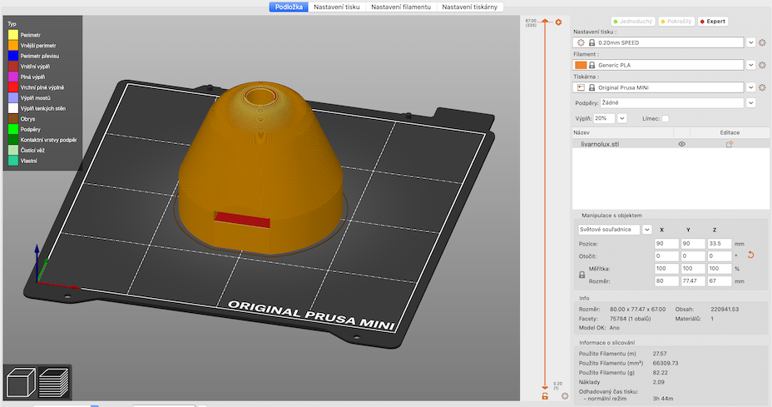The image size is (772, 407).
Task: Open the Světové souřadnice coordinate dropdown
Action: click(646, 229)
